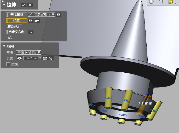Enable the 拔模 draft checkbox

coord(8,64)
